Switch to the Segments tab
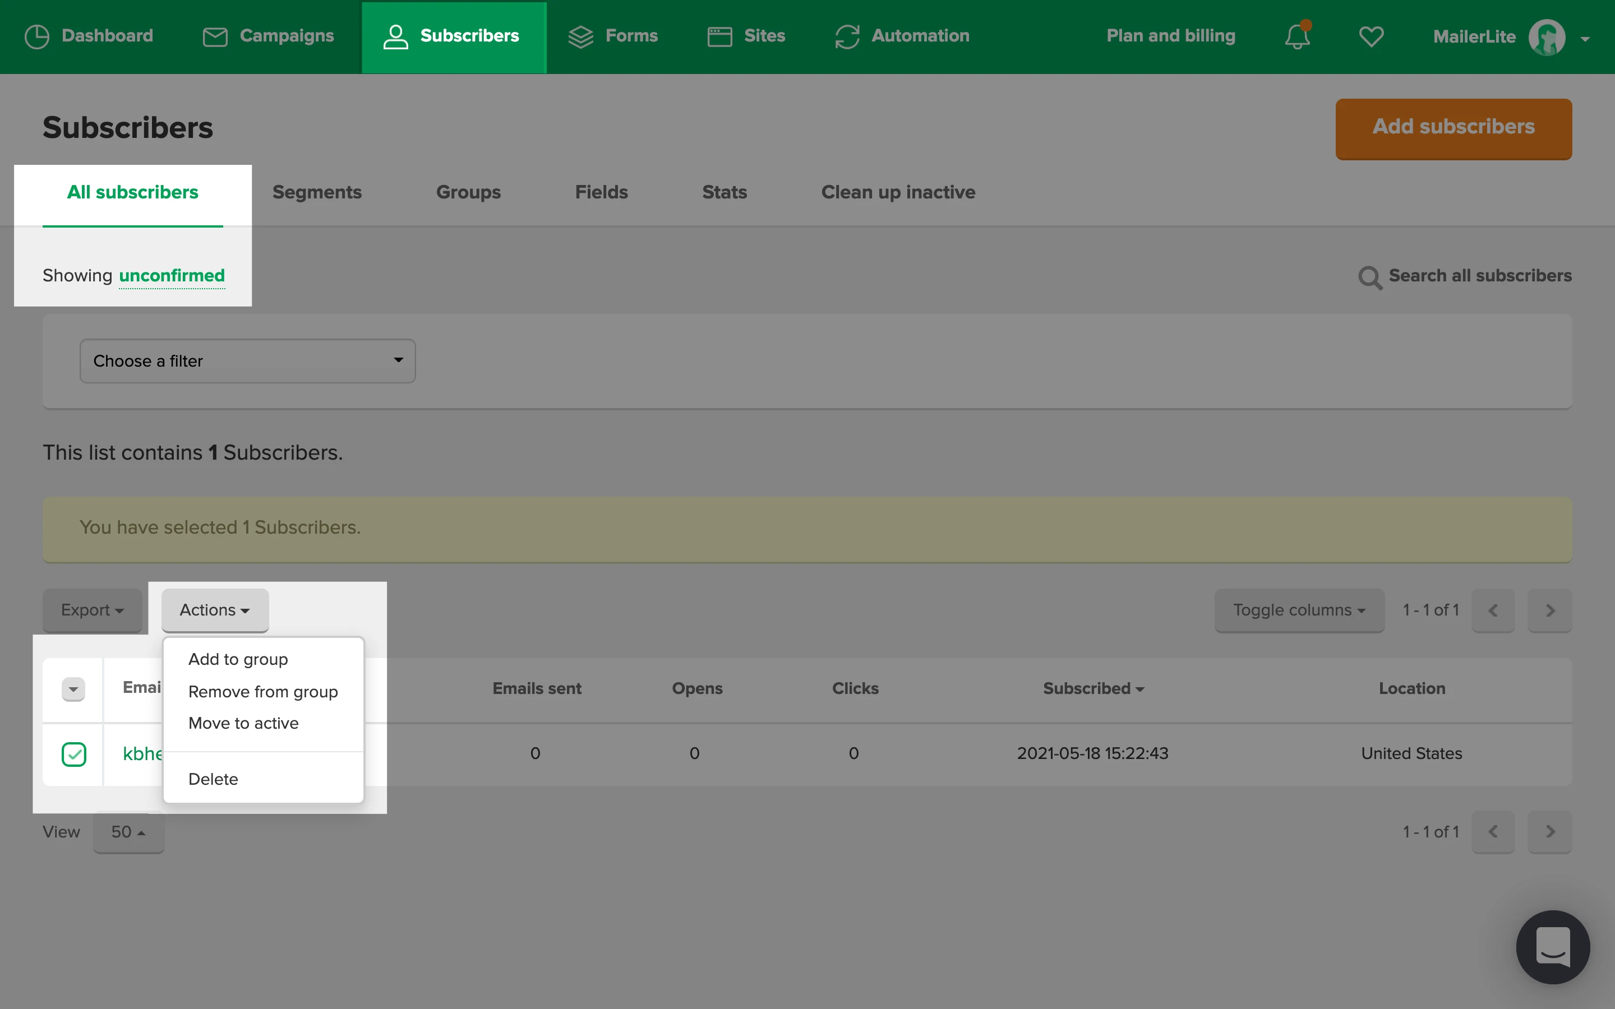 pos(317,192)
